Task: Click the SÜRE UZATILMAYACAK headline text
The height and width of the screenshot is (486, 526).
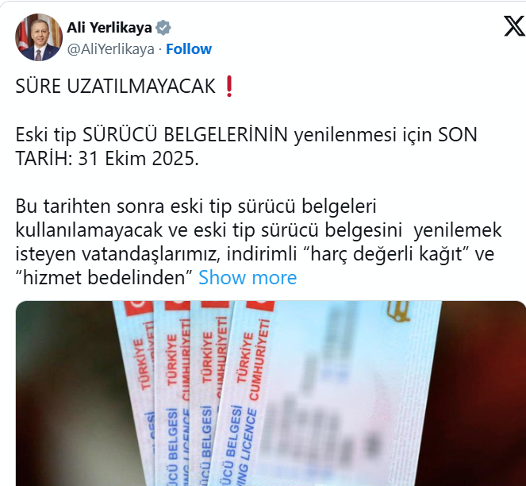Action: [115, 87]
